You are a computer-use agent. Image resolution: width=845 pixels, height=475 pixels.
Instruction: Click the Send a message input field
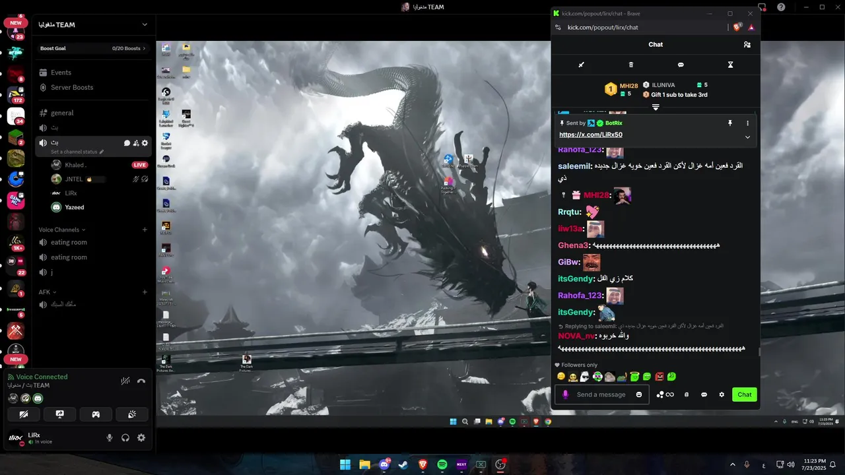(x=603, y=395)
